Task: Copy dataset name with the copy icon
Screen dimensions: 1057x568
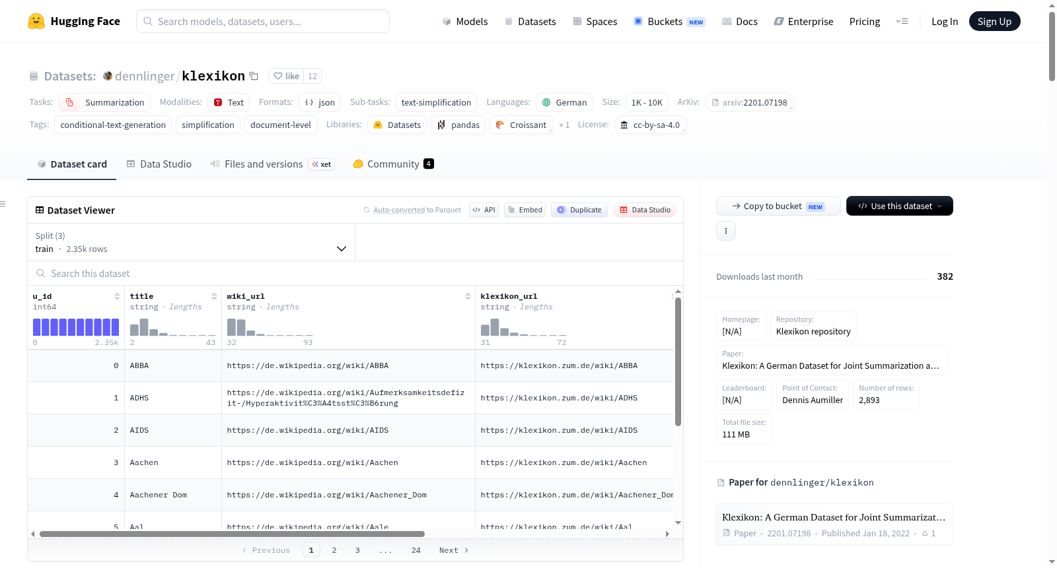Action: click(x=254, y=76)
